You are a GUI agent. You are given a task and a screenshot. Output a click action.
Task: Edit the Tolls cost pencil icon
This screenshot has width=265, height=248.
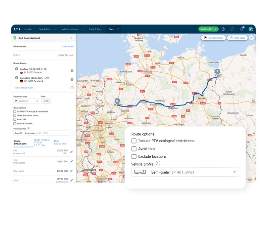coord(72,161)
